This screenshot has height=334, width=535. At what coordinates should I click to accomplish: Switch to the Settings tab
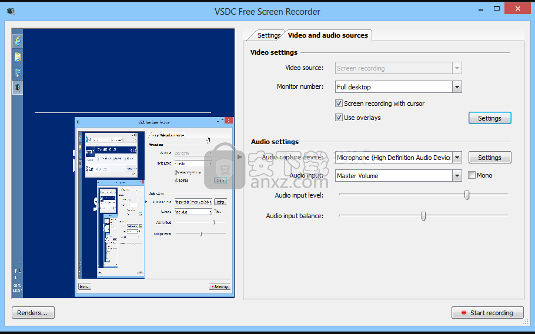pyautogui.click(x=269, y=35)
